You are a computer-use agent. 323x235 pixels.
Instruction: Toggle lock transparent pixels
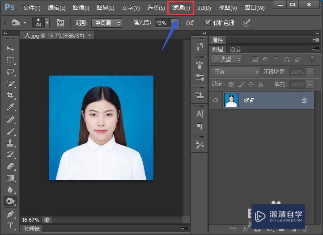(231, 84)
